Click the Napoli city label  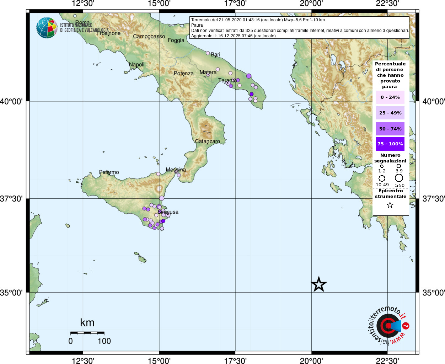tap(137, 65)
